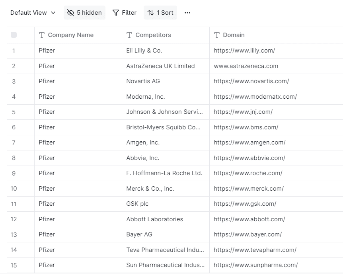Click the https://www.lilly.com/ domain cell

(276, 51)
